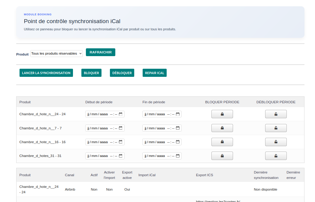This screenshot has height=202, width=315.
Task: Open the Produit dropdown selector
Action: (56, 53)
